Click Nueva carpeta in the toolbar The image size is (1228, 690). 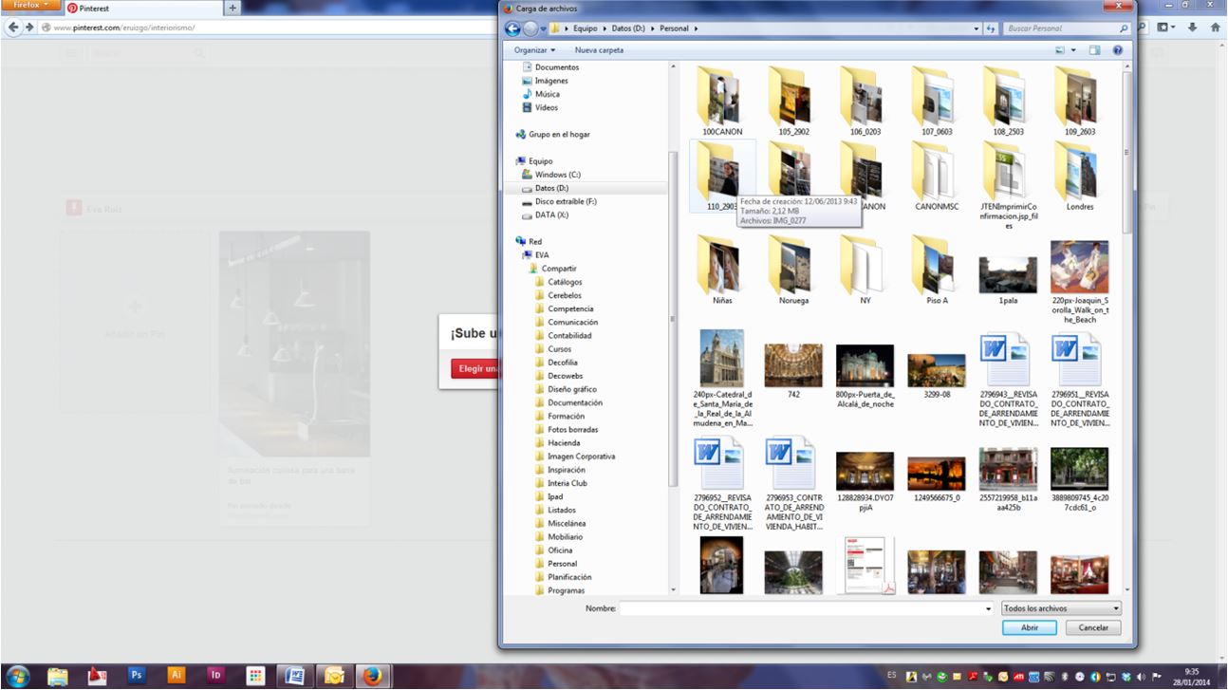(599, 49)
